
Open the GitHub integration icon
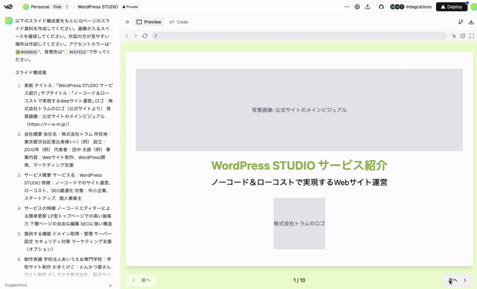click(381, 7)
